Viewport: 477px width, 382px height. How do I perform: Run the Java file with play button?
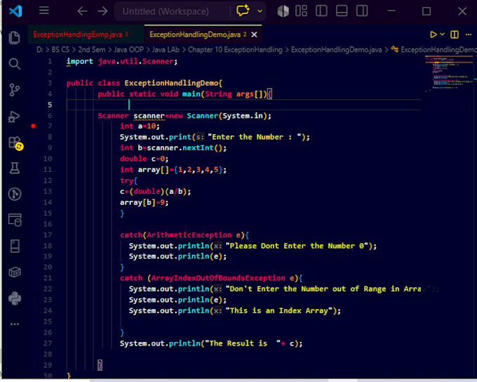point(434,34)
